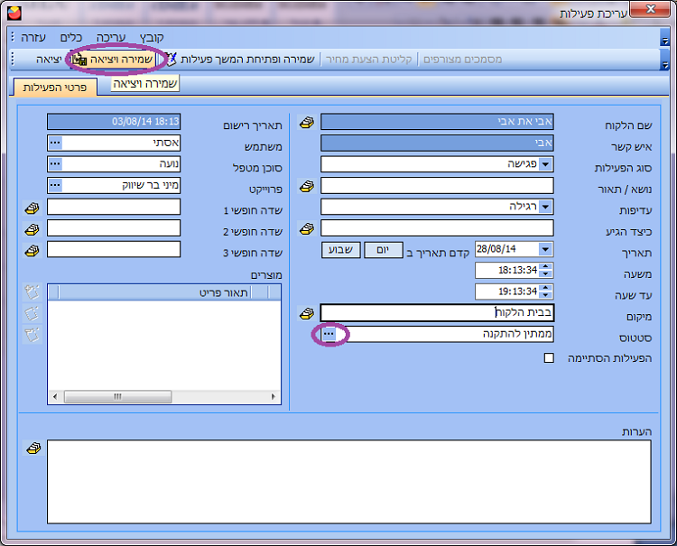Viewport: 677px width, 546px height.
Task: Decrease עד שעה time with down arrow
Action: tap(546, 295)
